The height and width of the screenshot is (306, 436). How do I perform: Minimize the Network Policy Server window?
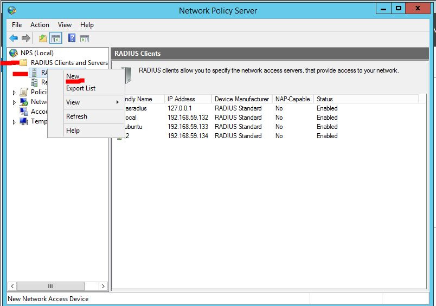click(x=383, y=9)
